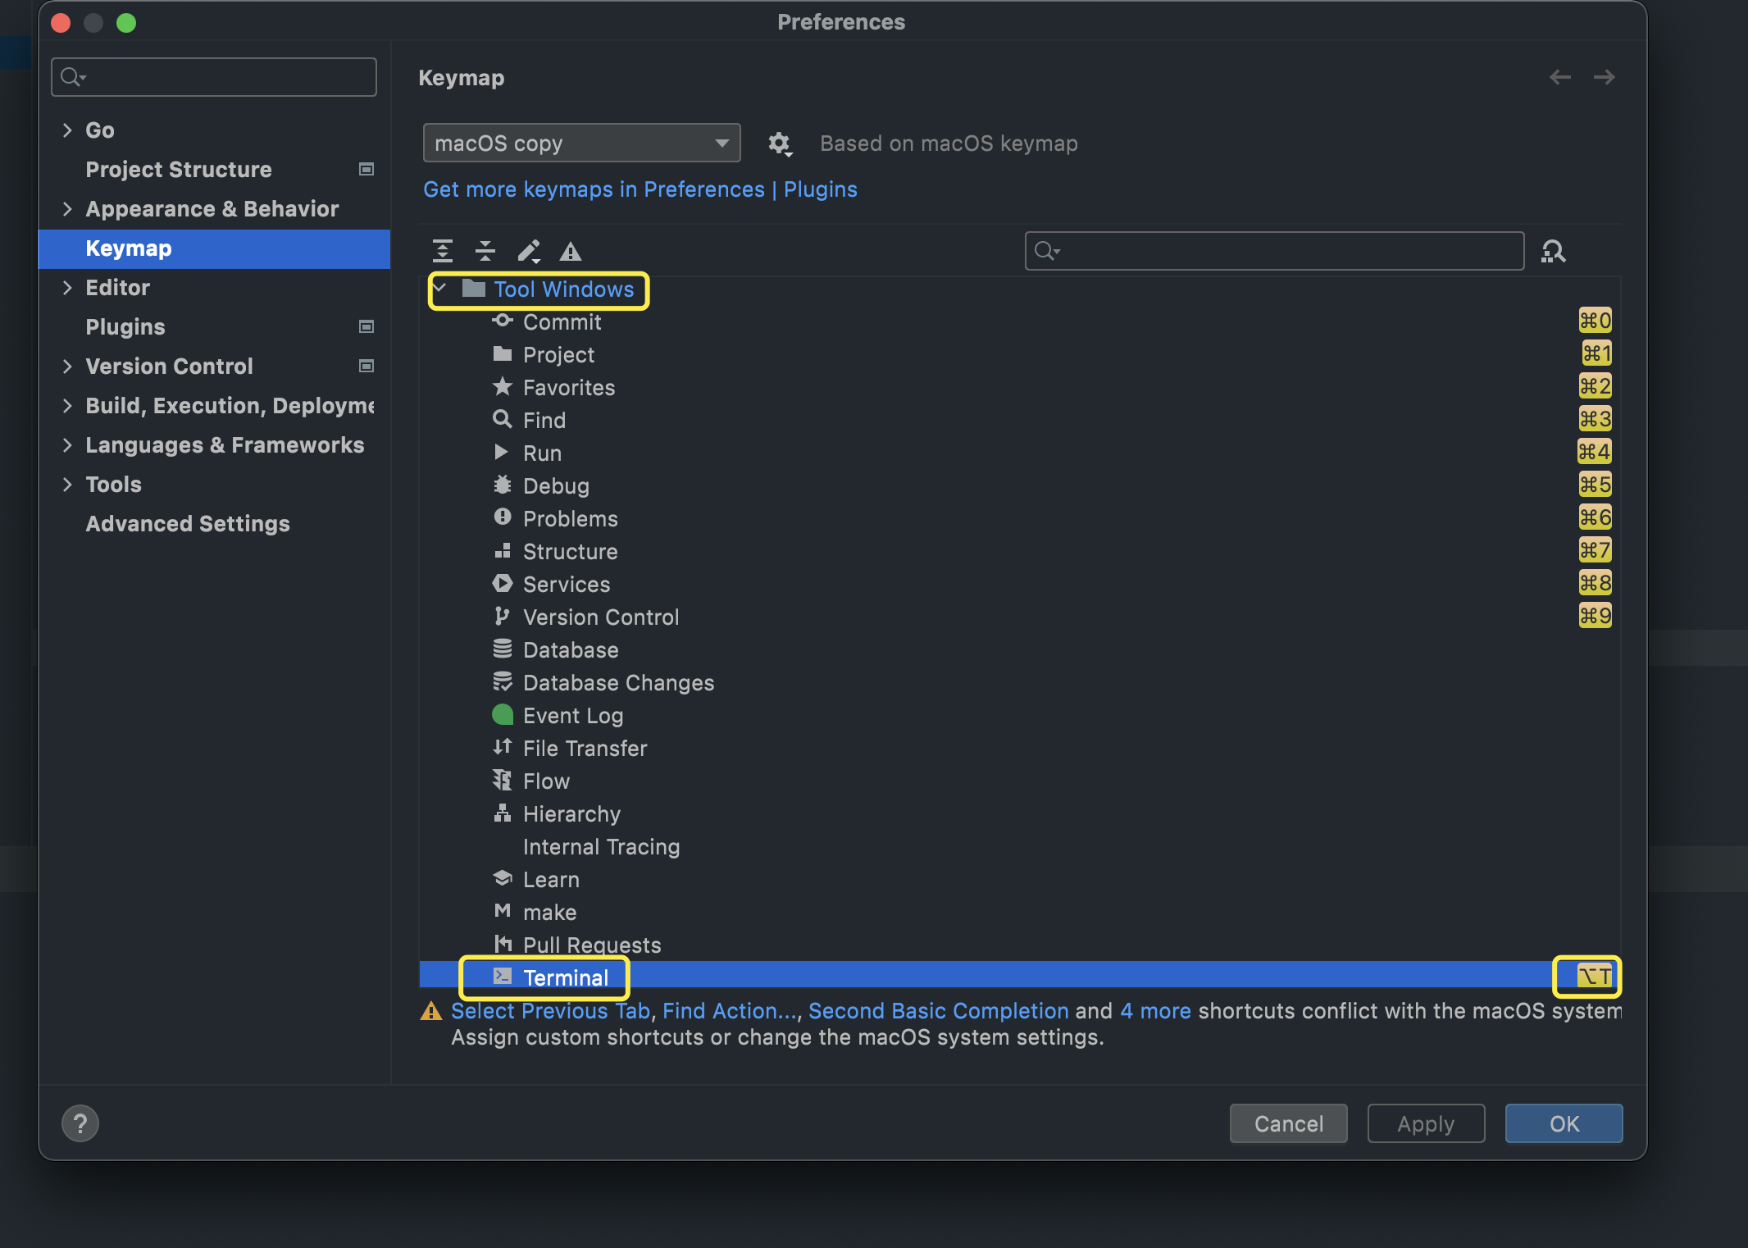Expand the Editor settings section
This screenshot has height=1248, width=1748.
[67, 288]
